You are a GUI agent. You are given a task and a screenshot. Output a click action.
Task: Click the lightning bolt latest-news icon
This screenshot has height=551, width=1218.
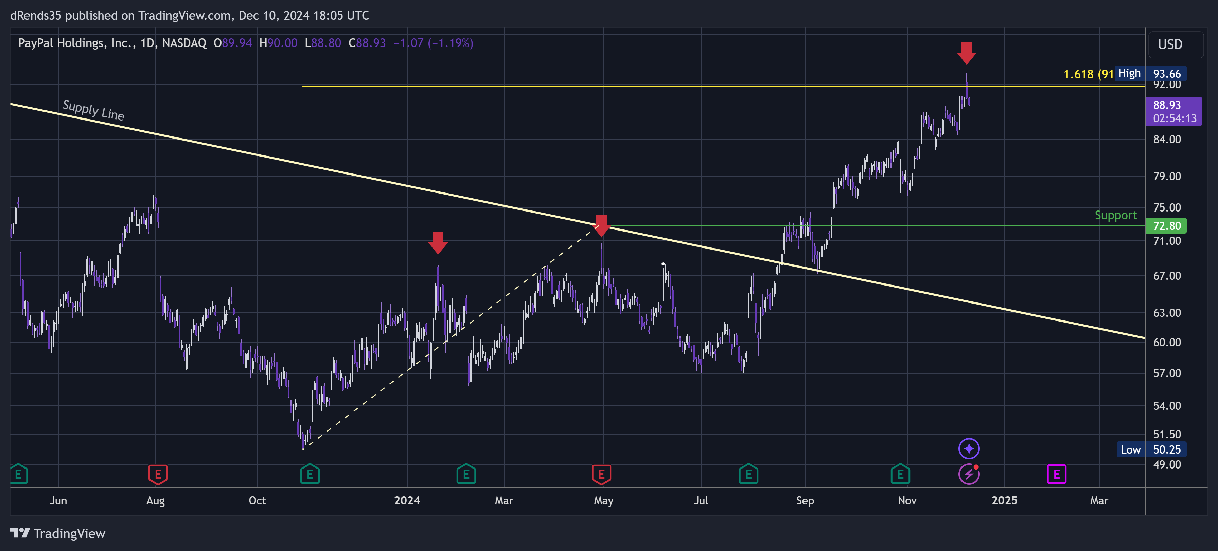(969, 474)
